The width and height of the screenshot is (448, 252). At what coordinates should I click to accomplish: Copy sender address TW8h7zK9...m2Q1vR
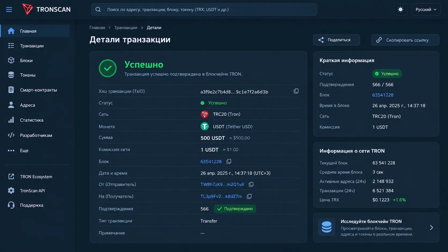click(x=251, y=184)
